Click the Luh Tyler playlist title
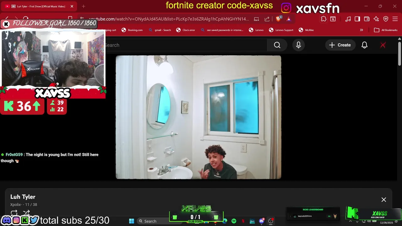 (23, 197)
